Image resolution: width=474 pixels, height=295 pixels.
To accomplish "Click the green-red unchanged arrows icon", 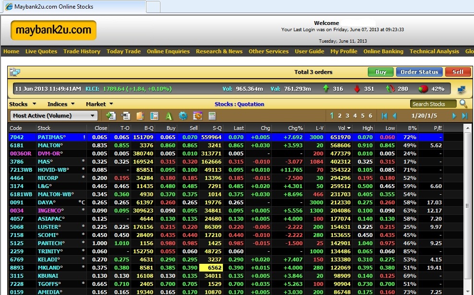I will [x=390, y=89].
